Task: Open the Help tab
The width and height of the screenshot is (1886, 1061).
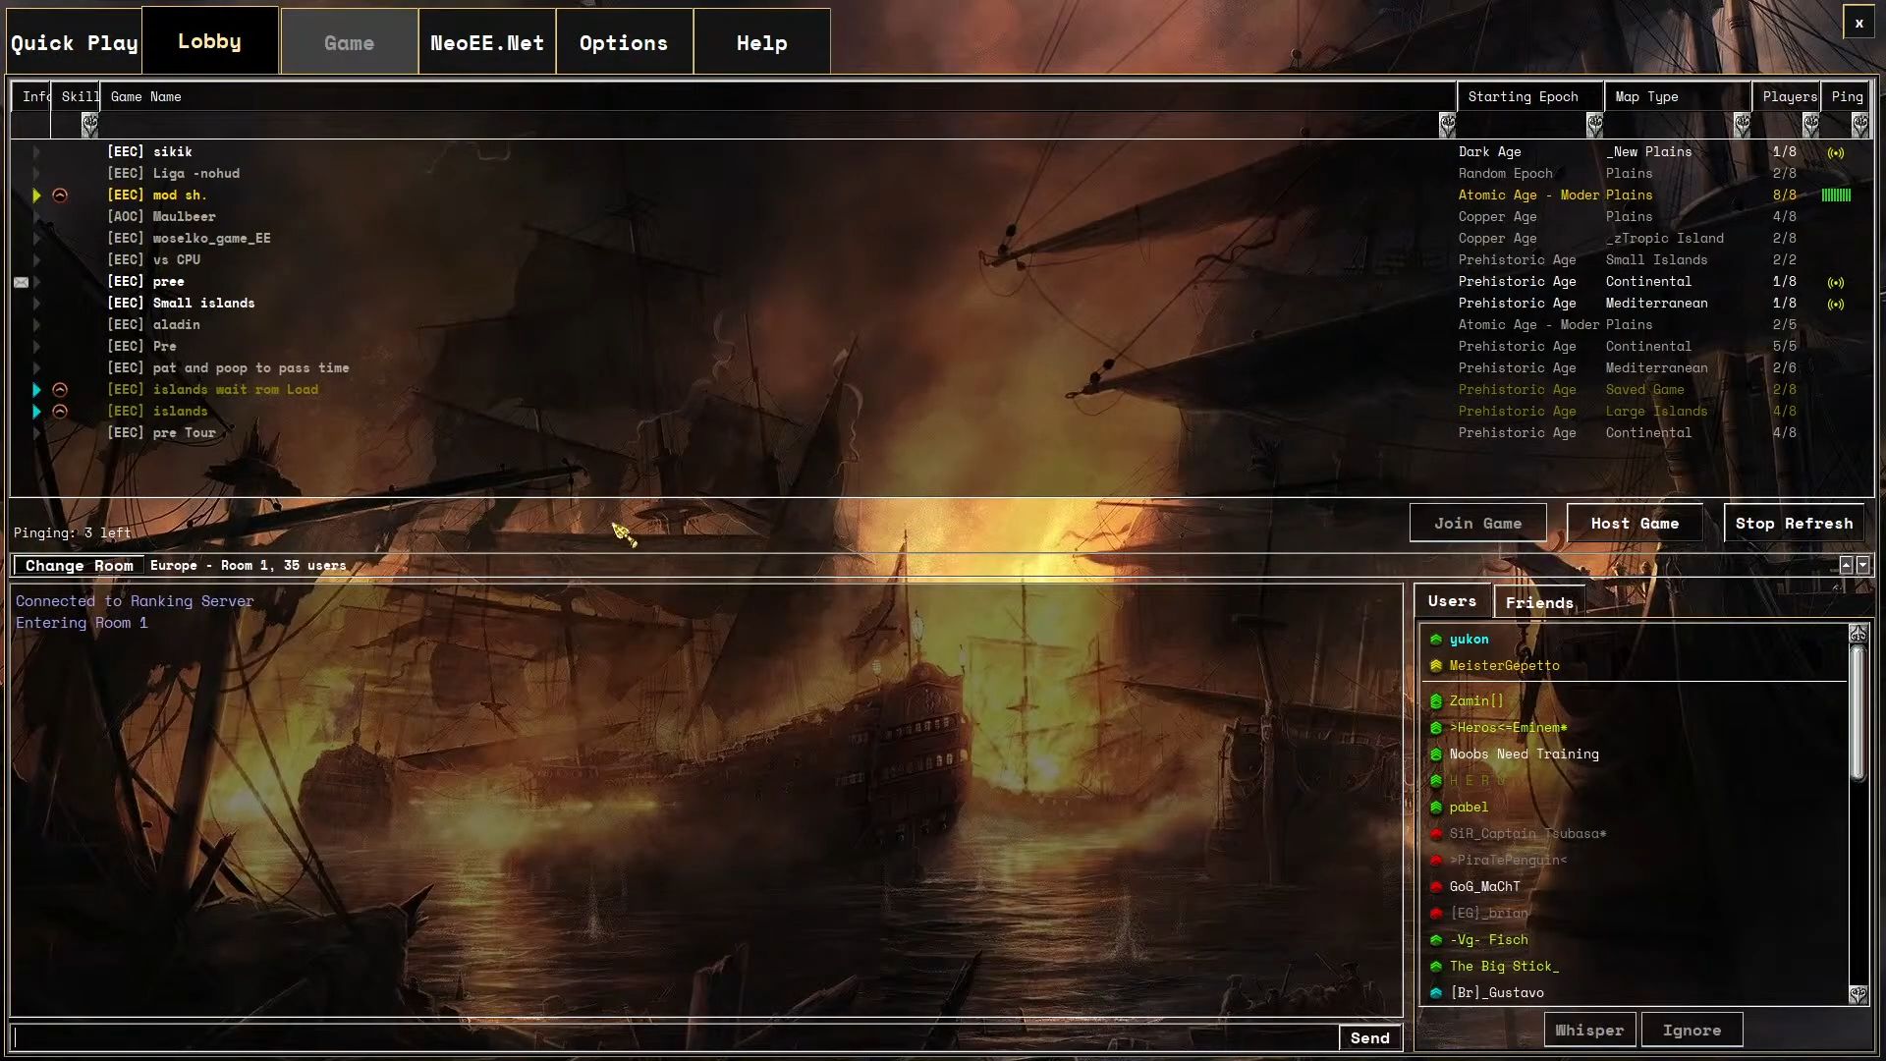Action: (x=762, y=43)
